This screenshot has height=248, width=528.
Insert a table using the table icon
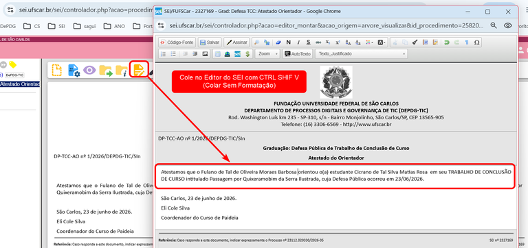[218, 53]
